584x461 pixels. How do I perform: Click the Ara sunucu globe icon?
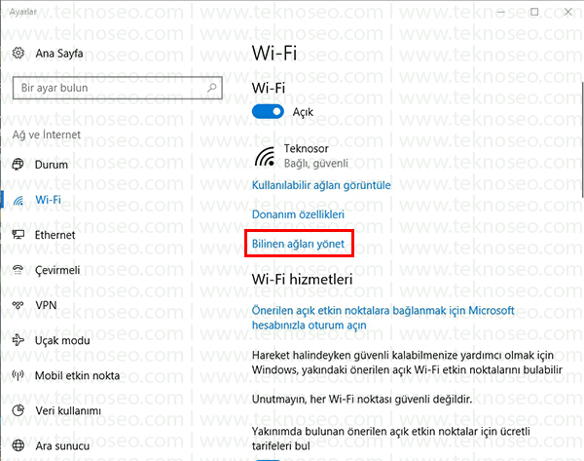[18, 445]
